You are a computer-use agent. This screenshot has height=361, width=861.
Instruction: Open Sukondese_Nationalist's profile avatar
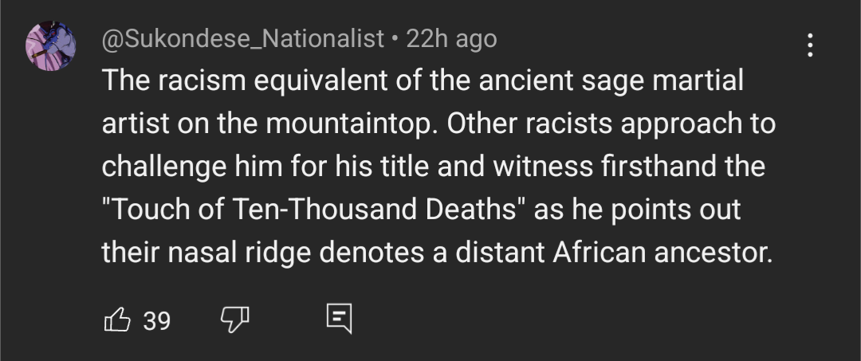51,45
